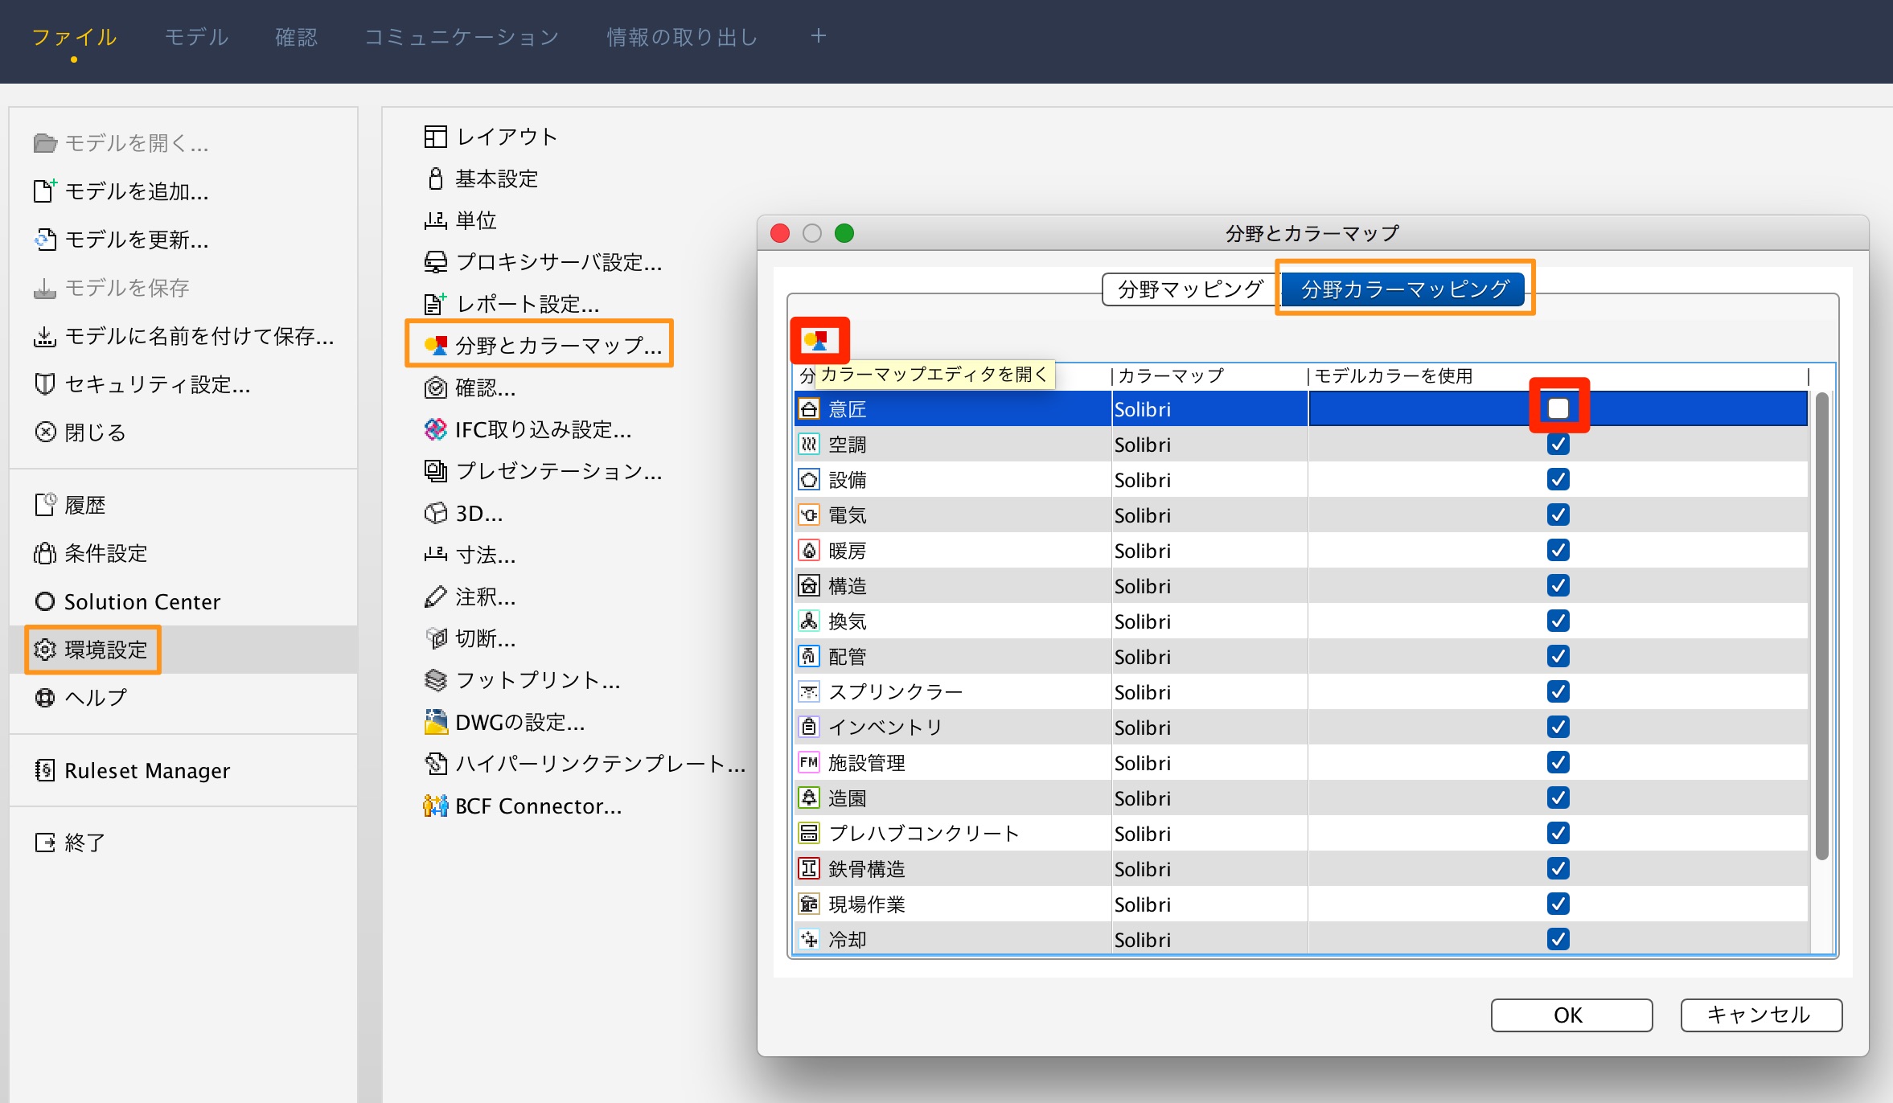Click the BCF Connector icon

coord(435,806)
